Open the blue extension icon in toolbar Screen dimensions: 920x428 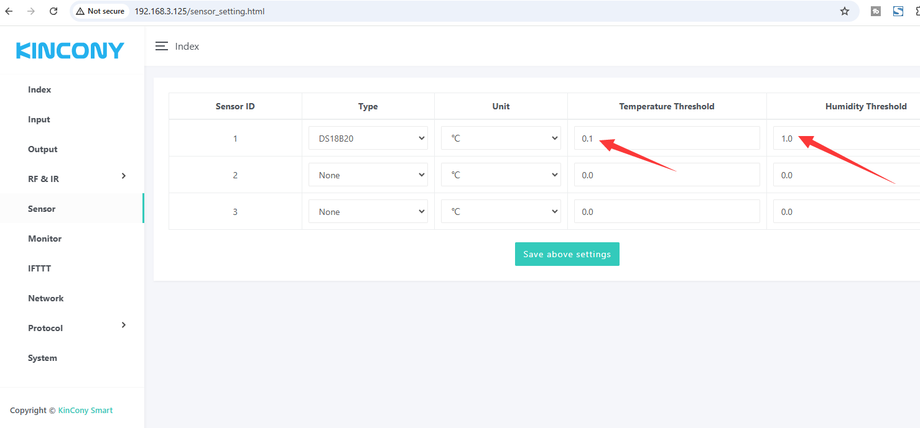[x=898, y=11]
